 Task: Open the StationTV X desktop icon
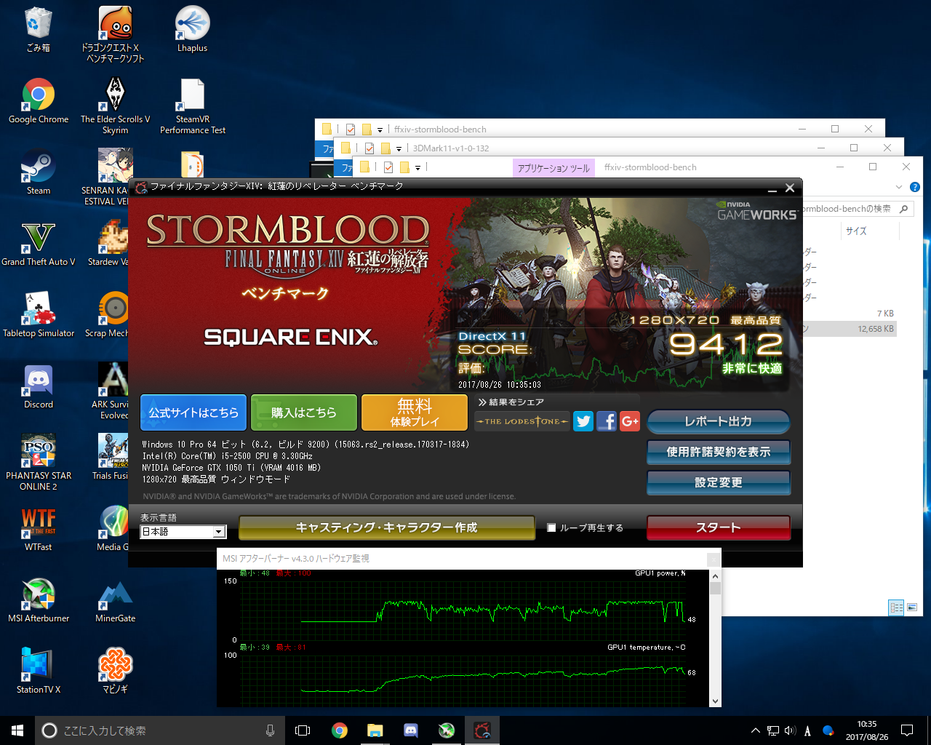[38, 671]
